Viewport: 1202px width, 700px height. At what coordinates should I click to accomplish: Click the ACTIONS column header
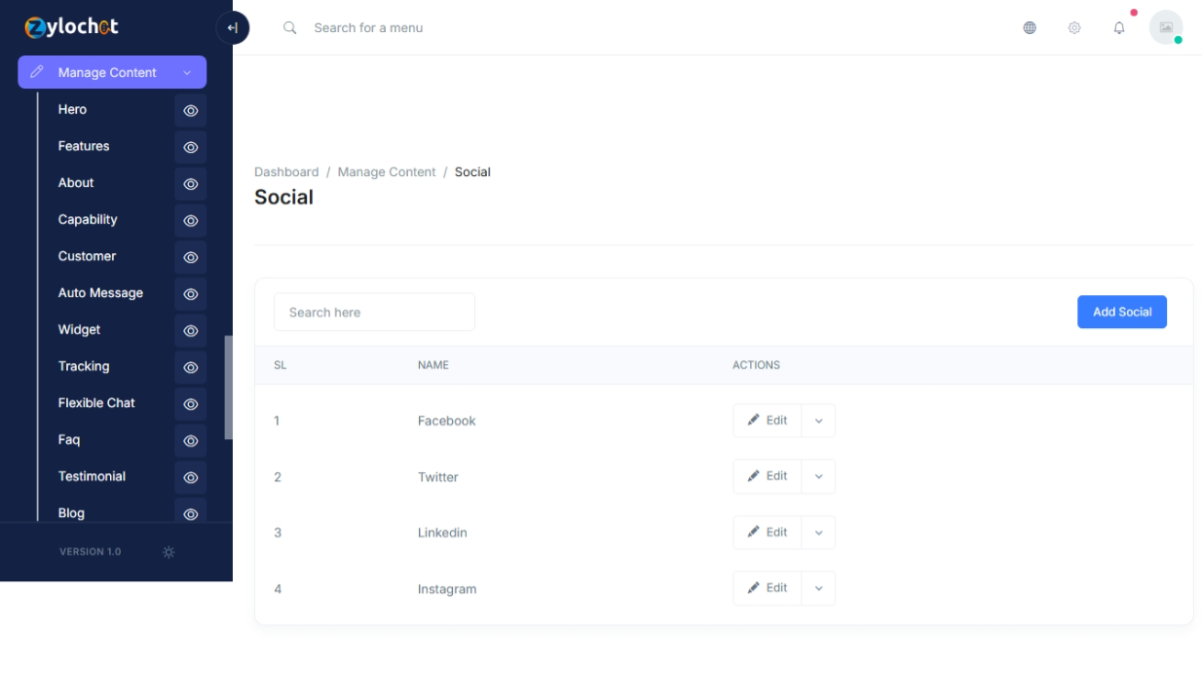coord(756,365)
